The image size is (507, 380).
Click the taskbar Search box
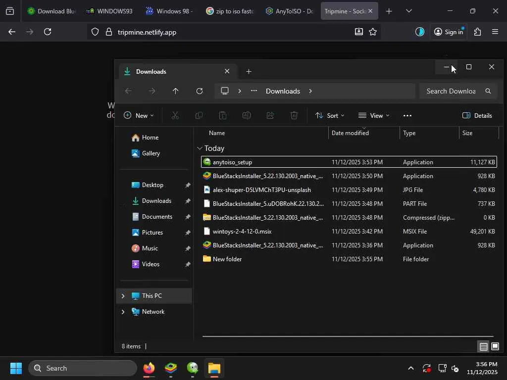[x=83, y=368]
